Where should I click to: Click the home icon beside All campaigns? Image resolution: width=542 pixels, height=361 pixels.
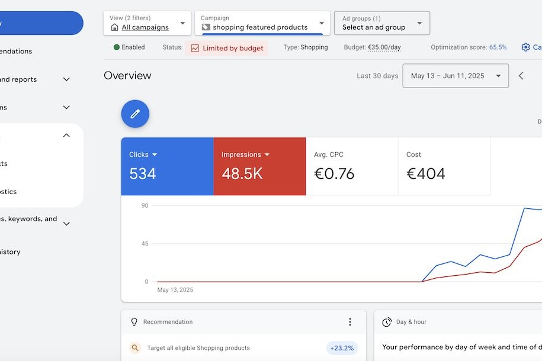coord(114,27)
